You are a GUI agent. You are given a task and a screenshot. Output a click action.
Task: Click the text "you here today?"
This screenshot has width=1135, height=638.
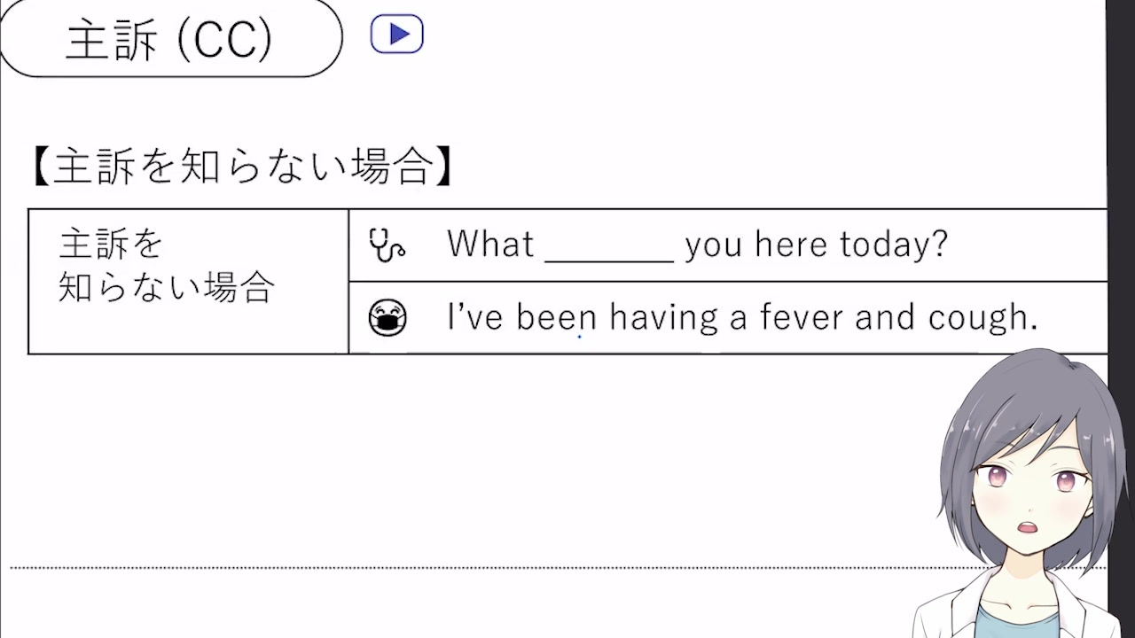pos(816,244)
